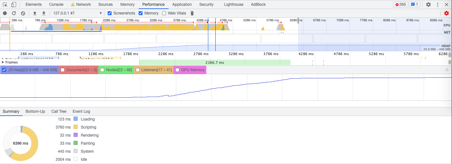Image resolution: width=452 pixels, height=164 pixels.
Task: Click the clear recording icon
Action: (23, 13)
